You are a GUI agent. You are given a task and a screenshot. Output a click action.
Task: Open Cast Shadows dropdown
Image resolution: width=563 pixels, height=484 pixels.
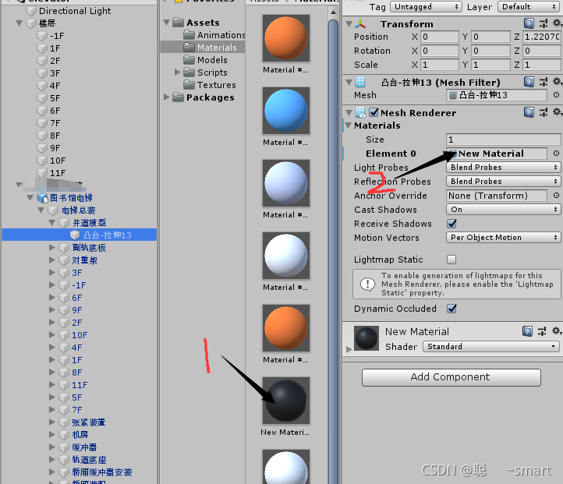503,209
